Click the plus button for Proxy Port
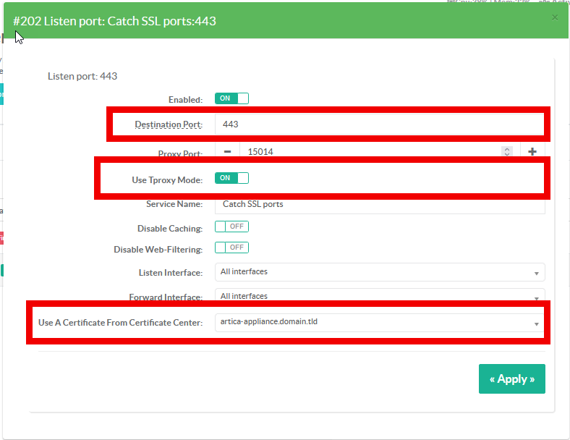 click(x=532, y=152)
